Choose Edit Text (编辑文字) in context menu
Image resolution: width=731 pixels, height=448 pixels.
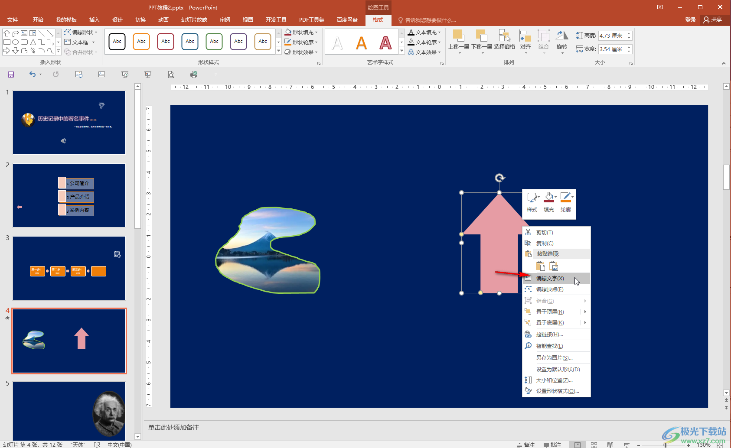[x=556, y=278]
